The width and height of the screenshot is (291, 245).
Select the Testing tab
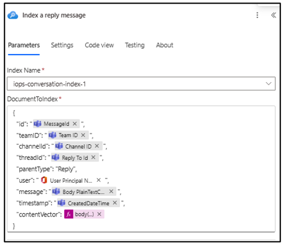[135, 45]
